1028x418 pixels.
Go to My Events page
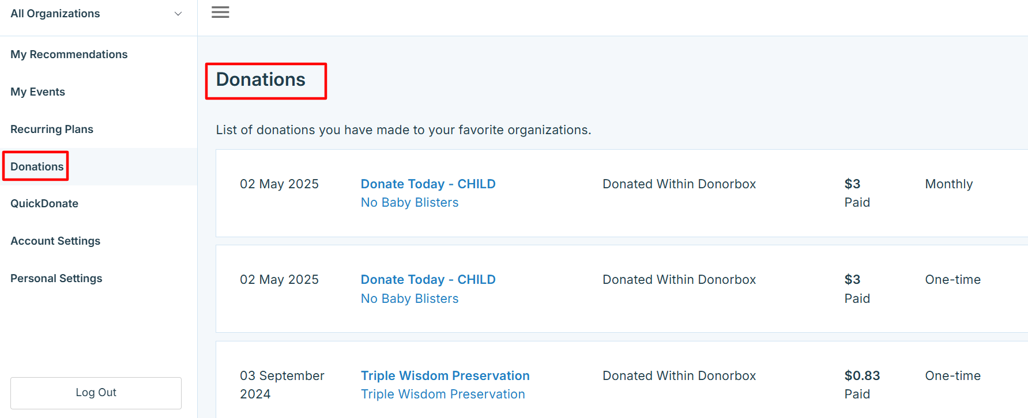pyautogui.click(x=37, y=92)
